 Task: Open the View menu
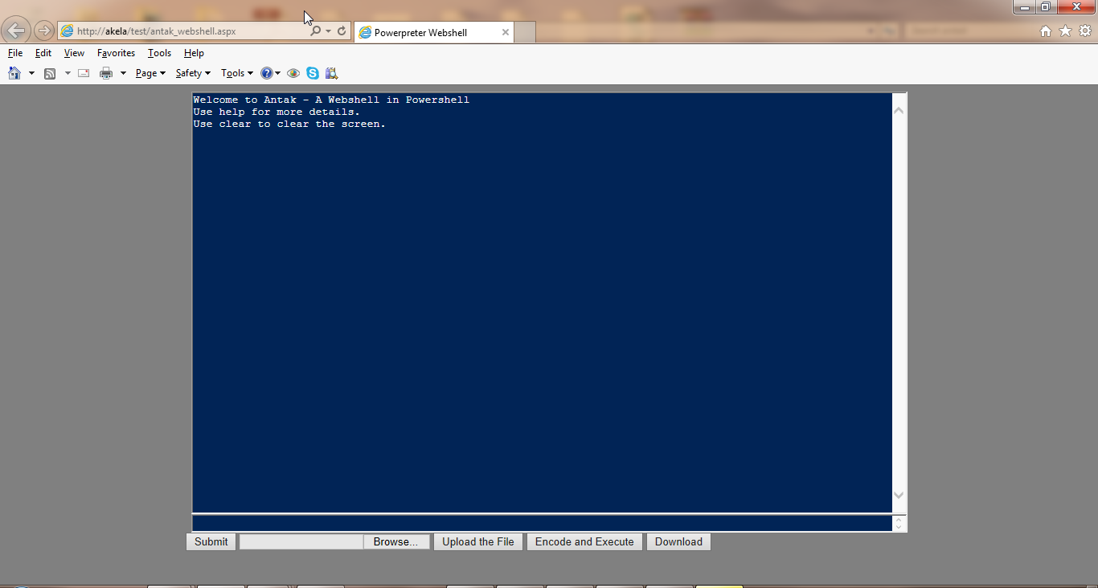click(x=74, y=53)
